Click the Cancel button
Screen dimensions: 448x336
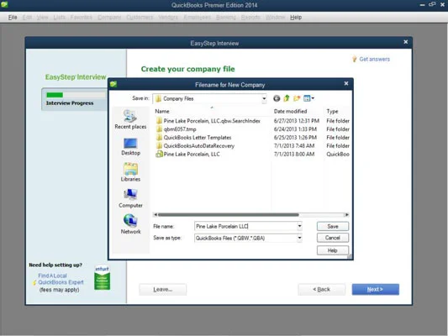click(333, 238)
